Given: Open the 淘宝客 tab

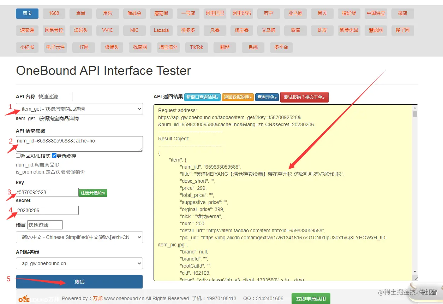Looking at the screenshot, I should [x=242, y=30].
